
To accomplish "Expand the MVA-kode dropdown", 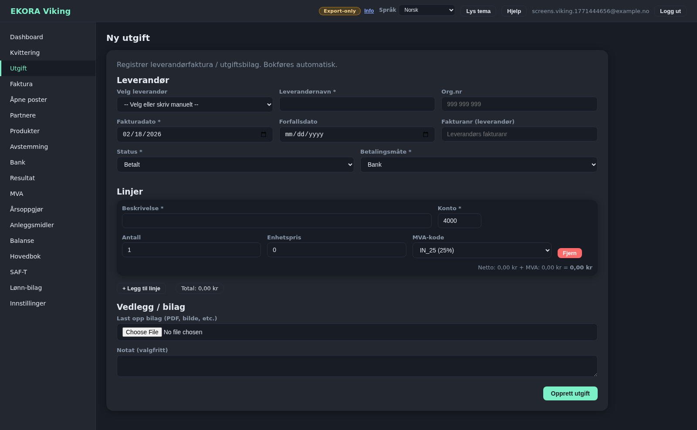I will tap(482, 250).
